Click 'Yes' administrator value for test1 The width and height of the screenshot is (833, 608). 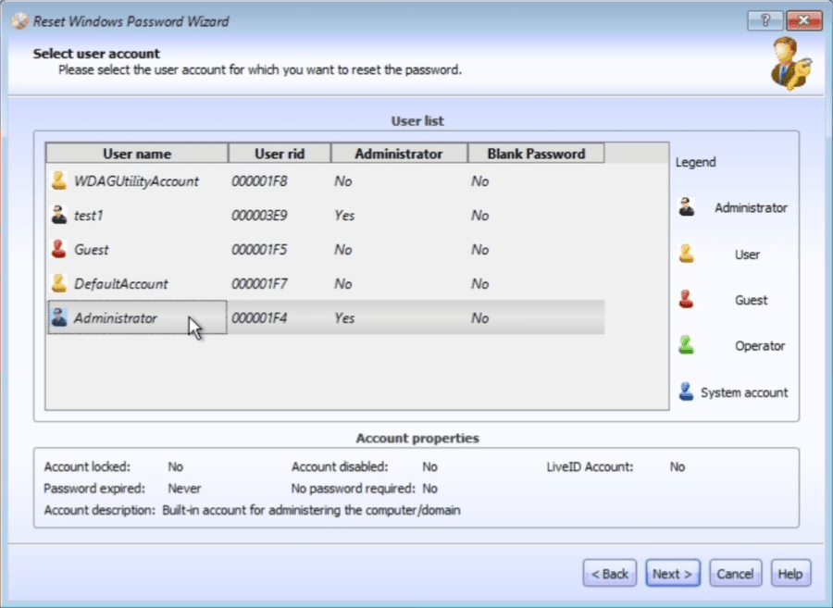(344, 216)
